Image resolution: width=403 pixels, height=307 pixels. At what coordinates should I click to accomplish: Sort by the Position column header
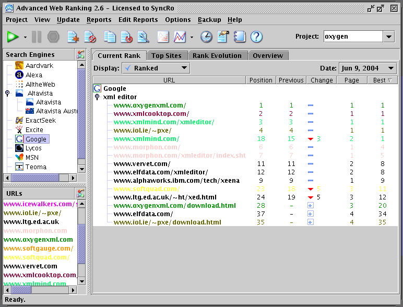click(261, 80)
